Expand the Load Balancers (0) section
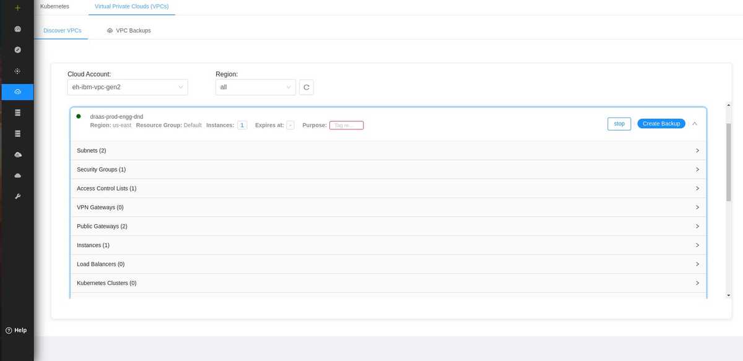This screenshot has height=361, width=743. (x=388, y=264)
